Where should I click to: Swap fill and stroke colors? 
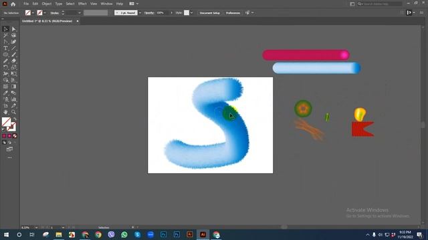pyautogui.click(x=15, y=119)
